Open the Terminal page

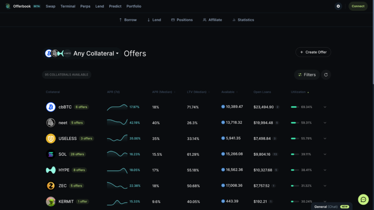point(68,6)
